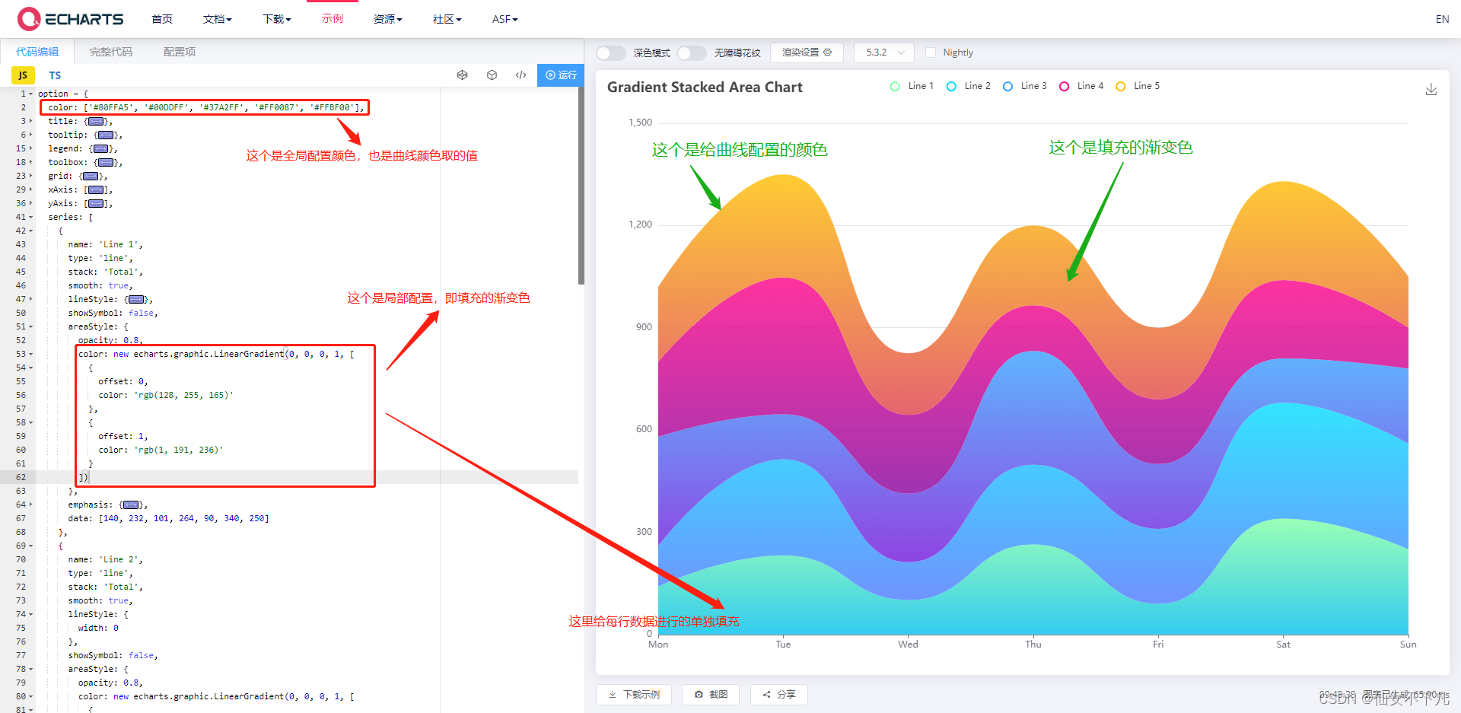The image size is (1461, 713).
Task: Toggle the Line 1 legend marker
Action: (x=895, y=86)
